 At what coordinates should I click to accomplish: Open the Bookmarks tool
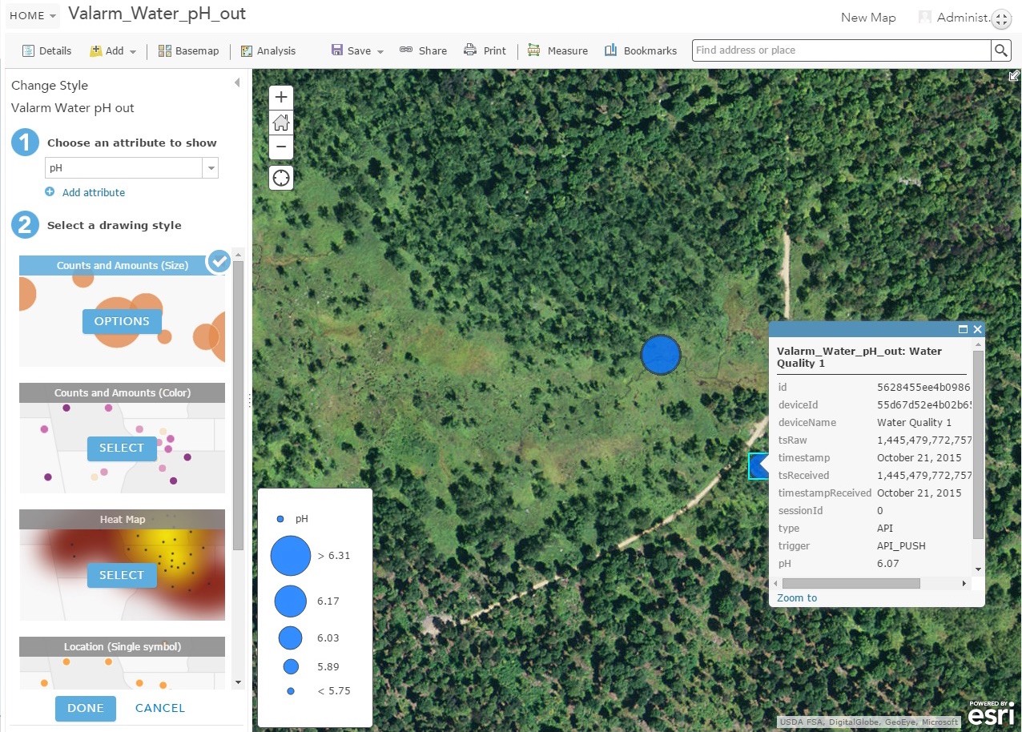tap(640, 50)
